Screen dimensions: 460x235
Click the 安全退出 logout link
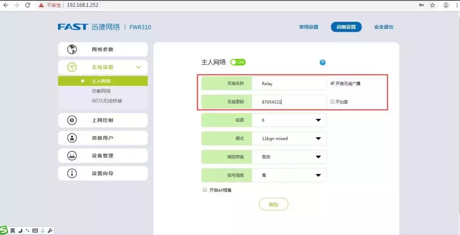click(x=383, y=27)
